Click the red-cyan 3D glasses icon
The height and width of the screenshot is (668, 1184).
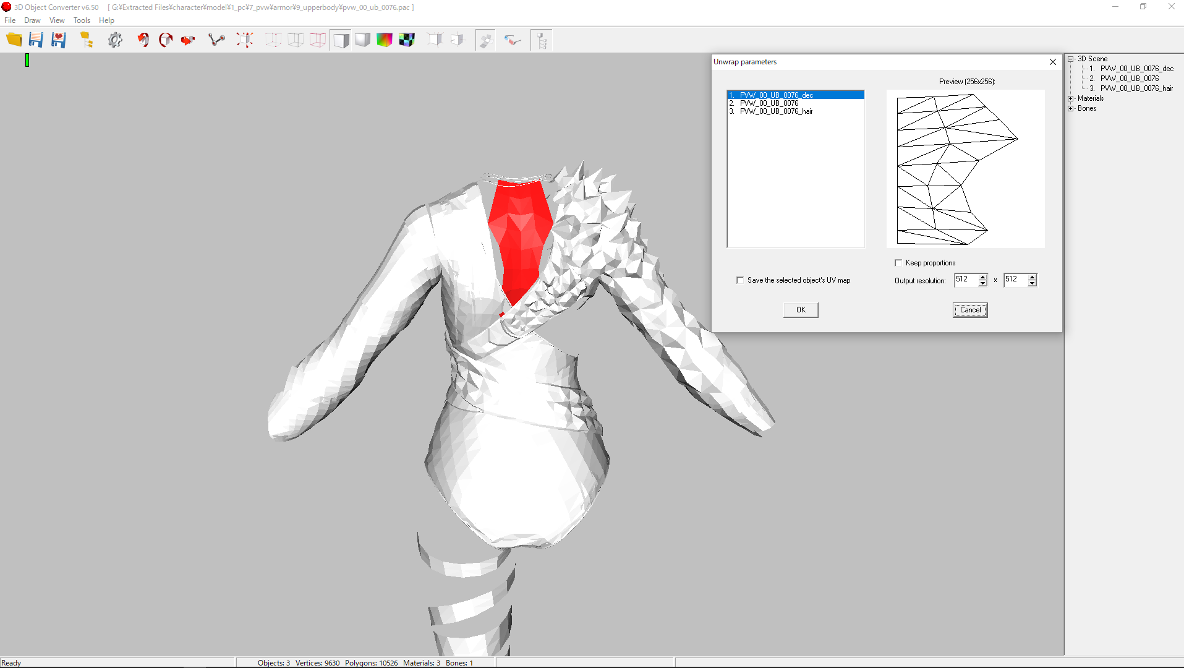point(513,41)
